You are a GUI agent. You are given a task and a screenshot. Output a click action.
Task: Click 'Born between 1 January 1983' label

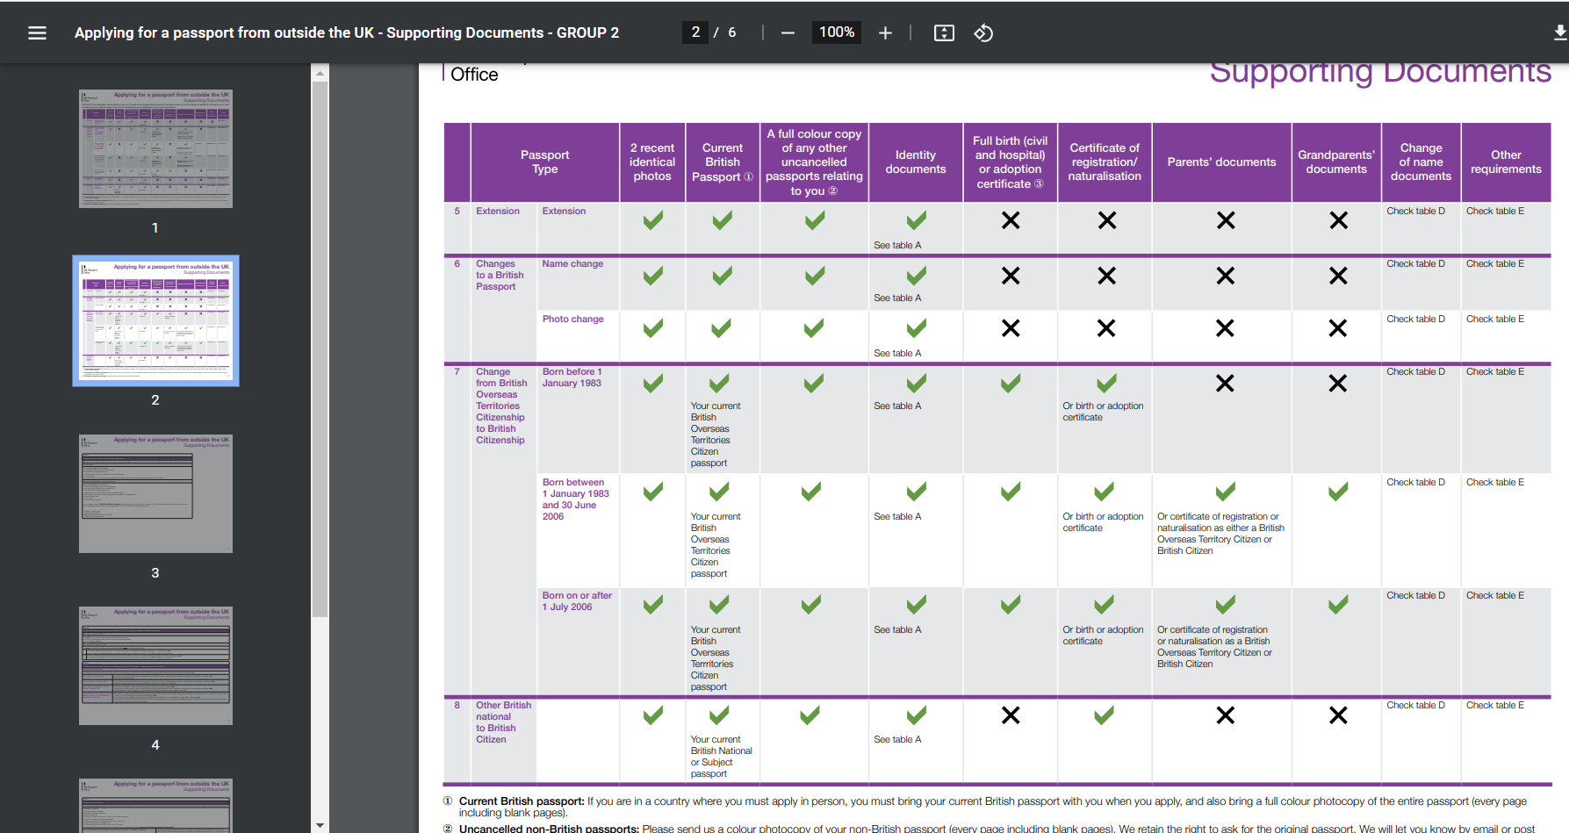[575, 499]
